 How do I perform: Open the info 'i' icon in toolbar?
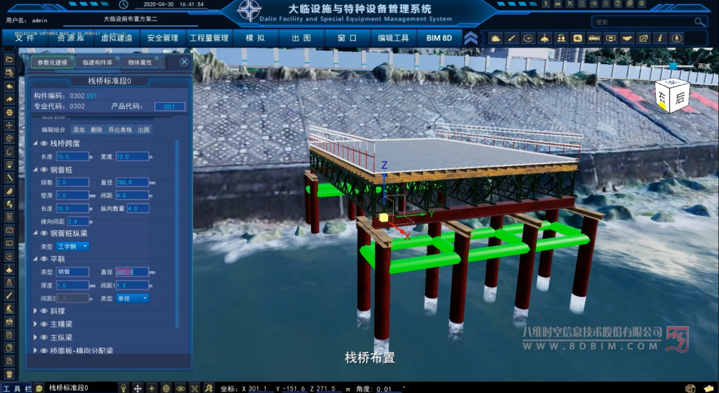click(x=660, y=38)
